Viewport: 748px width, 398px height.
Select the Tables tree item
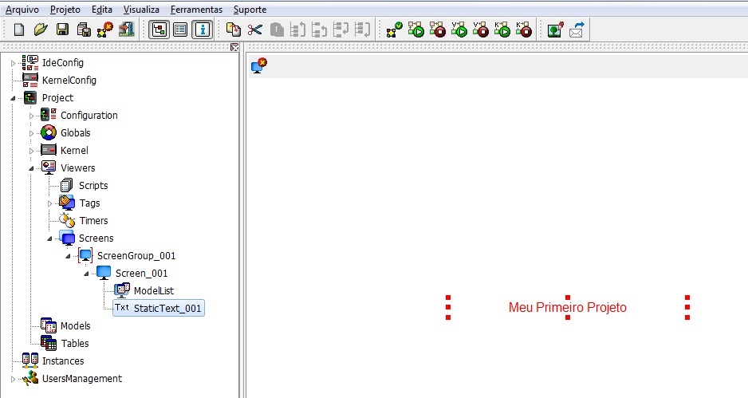75,344
